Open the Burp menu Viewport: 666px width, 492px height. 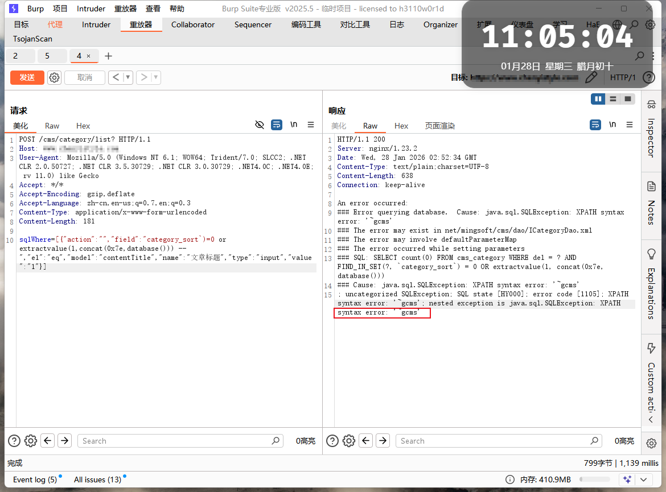pos(35,9)
